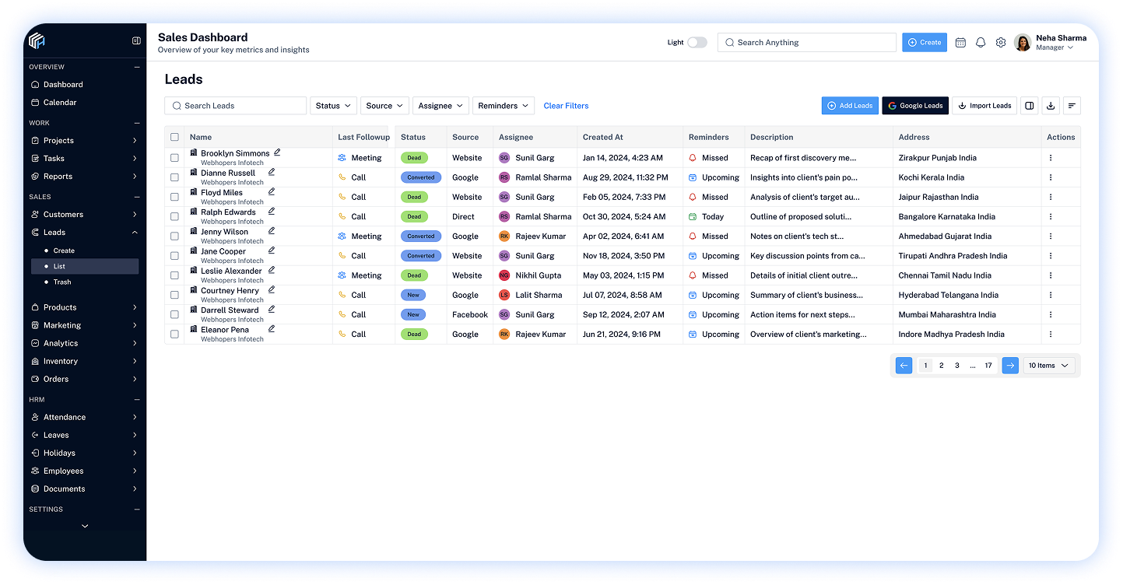Open the Reminders filter dropdown
The image size is (1123, 585).
click(x=503, y=106)
